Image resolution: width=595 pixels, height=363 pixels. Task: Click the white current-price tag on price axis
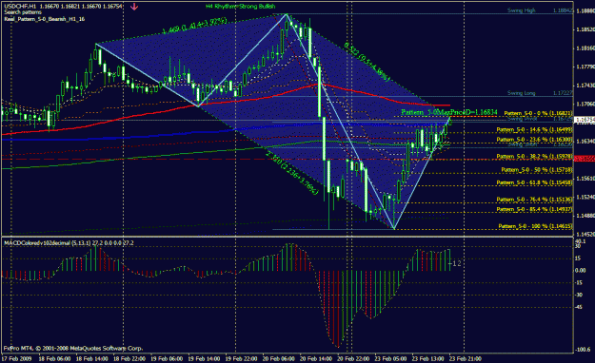click(x=585, y=120)
